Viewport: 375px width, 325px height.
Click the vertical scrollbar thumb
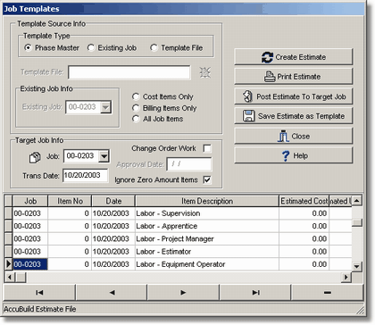[x=357, y=222]
